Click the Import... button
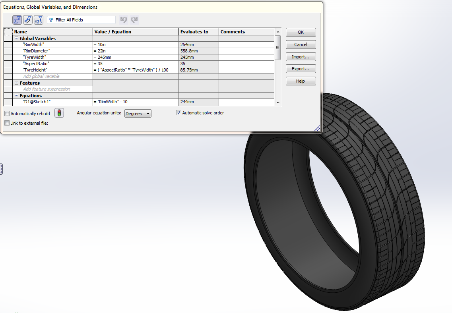Image resolution: width=452 pixels, height=313 pixels. click(x=301, y=57)
